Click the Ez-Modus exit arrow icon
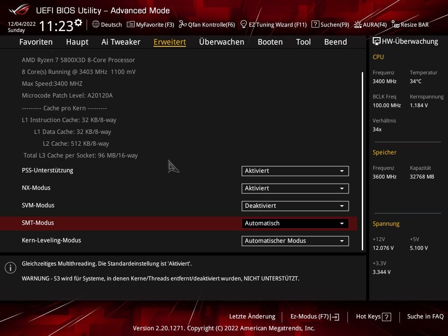Screen dimensions: 448x336 coord(335,317)
